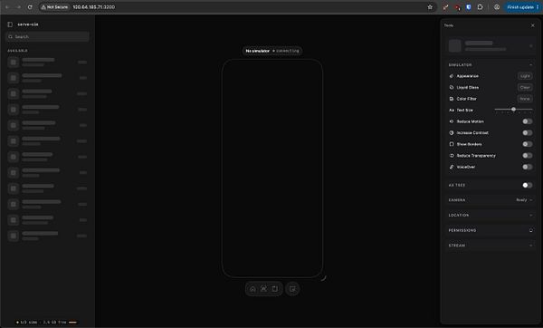Click the Reduce Motion icon

[452, 121]
